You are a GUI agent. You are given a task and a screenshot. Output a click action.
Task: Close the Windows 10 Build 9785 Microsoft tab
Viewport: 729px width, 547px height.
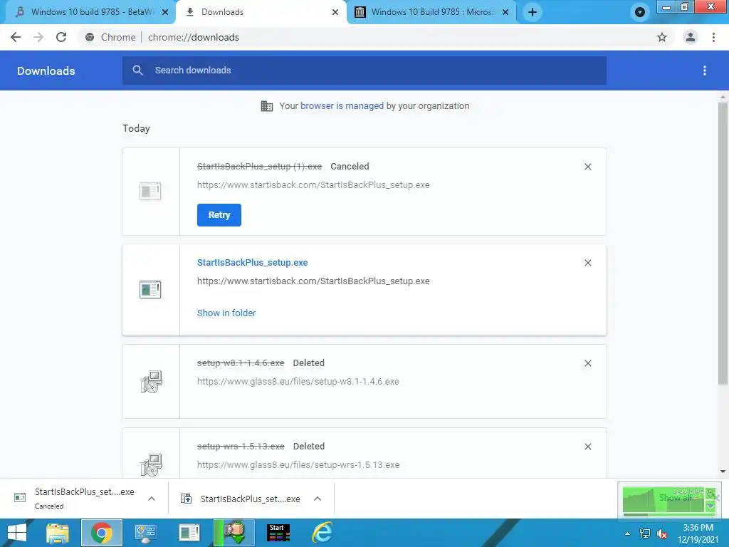505,12
